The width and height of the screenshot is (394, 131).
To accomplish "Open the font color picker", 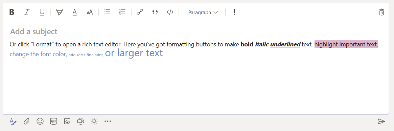I will pos(74,12).
